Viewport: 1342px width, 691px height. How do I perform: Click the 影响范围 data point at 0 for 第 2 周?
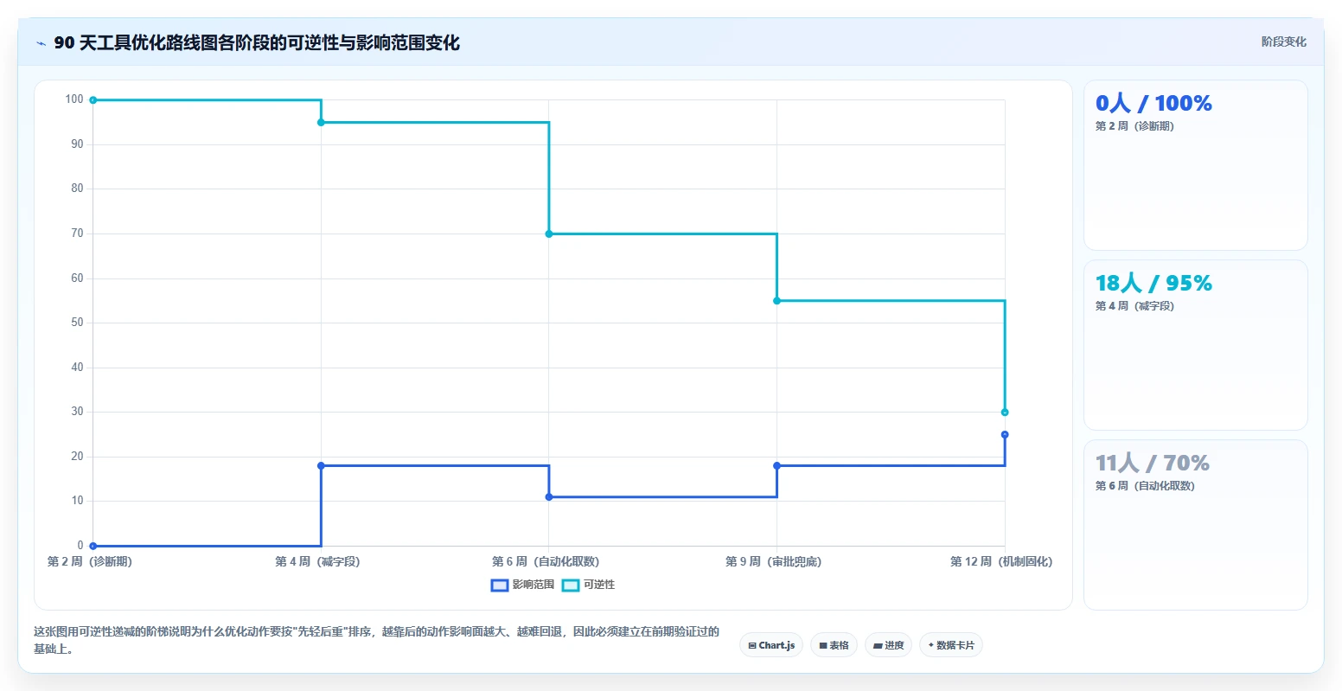93,546
